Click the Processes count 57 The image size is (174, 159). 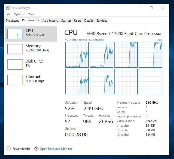coord(68,121)
